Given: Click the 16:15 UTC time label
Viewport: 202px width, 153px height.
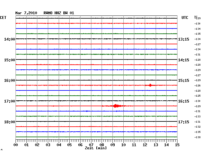Looking at the screenshot, I should click(184, 101).
